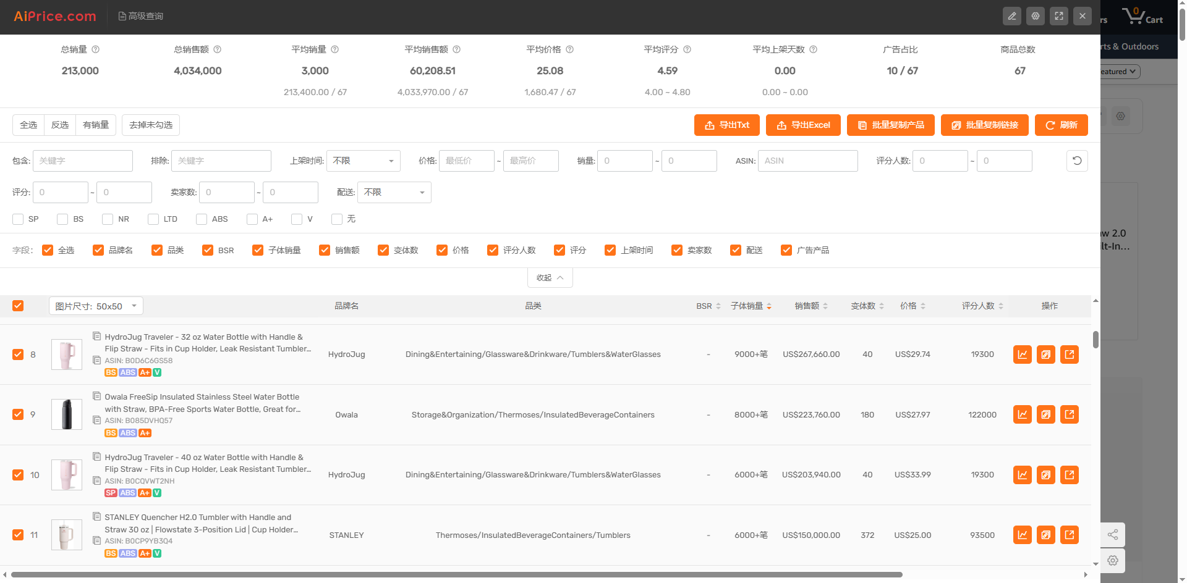
Task: Open external link for HydroJug 40 oz row
Action: (1070, 475)
